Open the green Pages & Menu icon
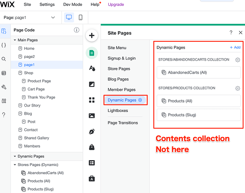The width and height of the screenshot is (245, 193). click(x=92, y=53)
